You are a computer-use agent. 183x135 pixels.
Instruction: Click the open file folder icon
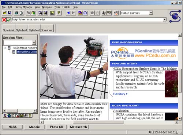5,13
